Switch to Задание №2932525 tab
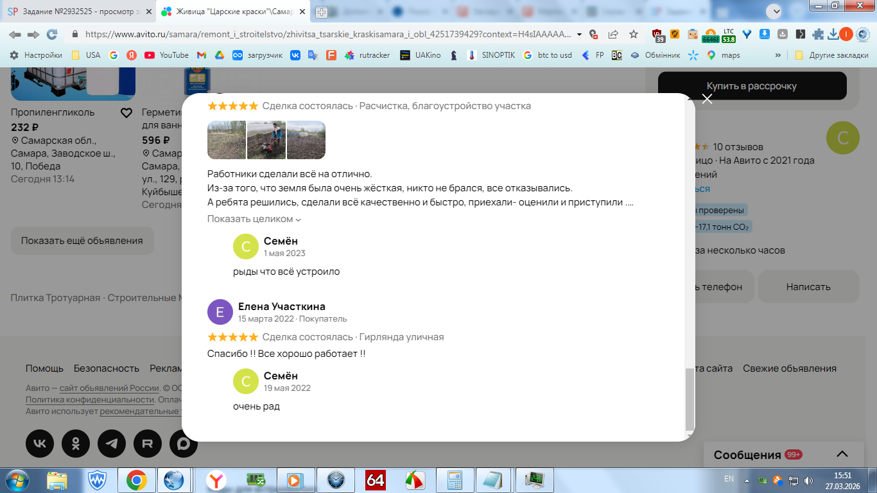The width and height of the screenshot is (877, 493). tap(80, 12)
